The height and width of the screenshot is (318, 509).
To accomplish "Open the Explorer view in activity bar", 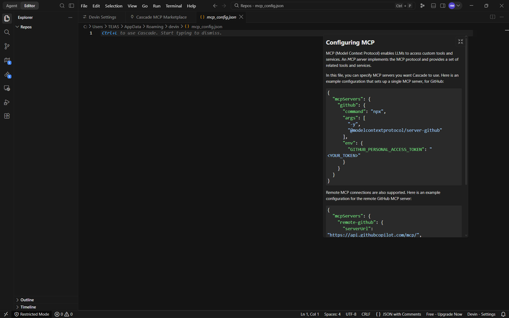I will (x=7, y=18).
